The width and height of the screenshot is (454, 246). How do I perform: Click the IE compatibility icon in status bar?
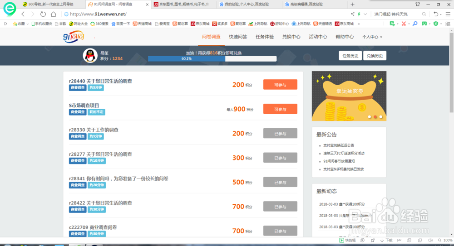tap(409, 240)
